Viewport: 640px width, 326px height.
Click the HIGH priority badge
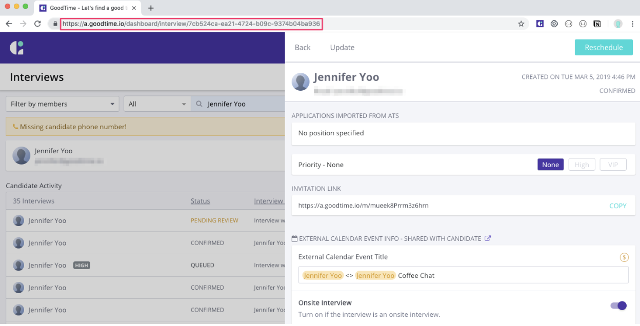(82, 265)
